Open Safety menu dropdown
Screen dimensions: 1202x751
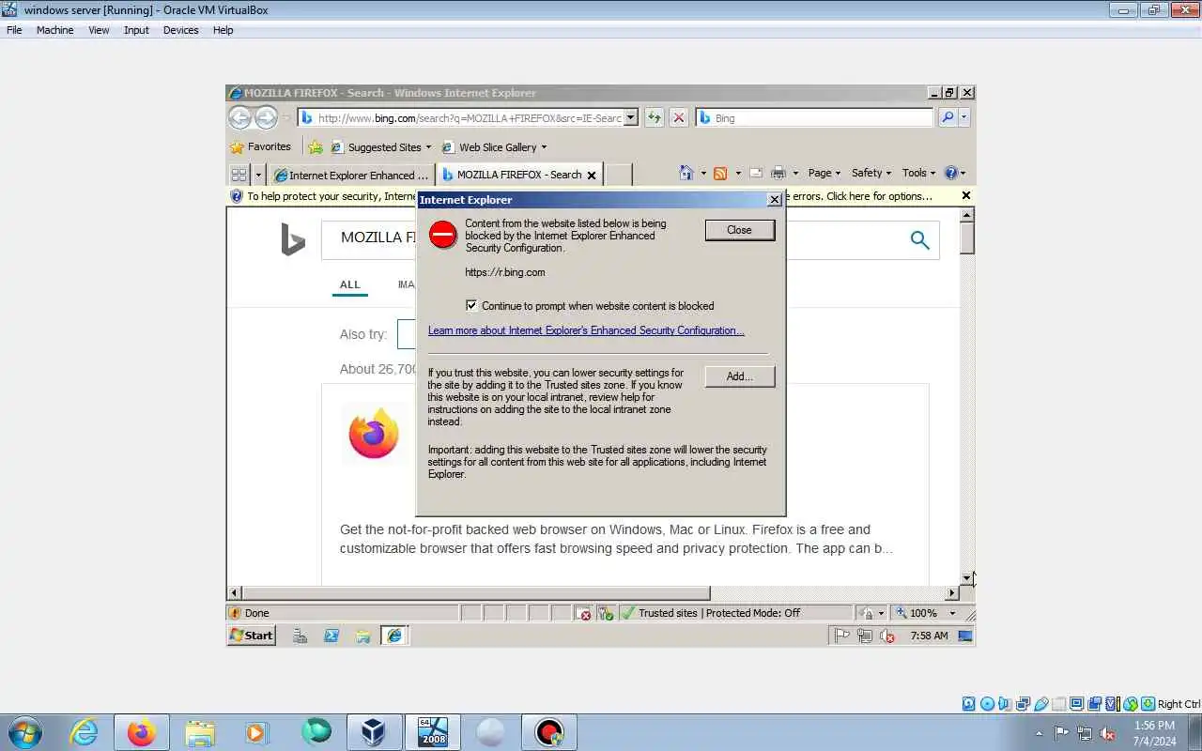[871, 173]
